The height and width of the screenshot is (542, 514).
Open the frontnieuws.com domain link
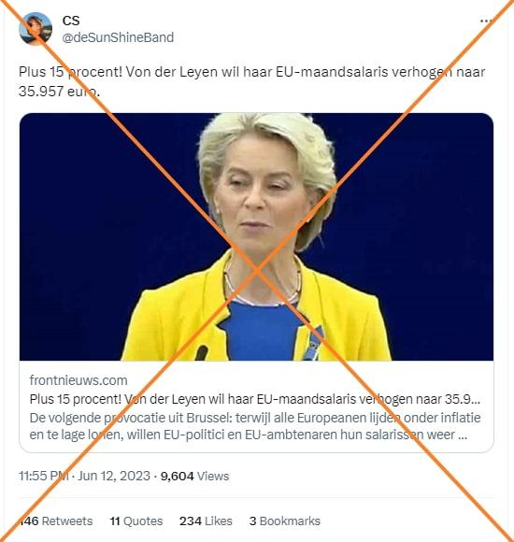(x=79, y=380)
